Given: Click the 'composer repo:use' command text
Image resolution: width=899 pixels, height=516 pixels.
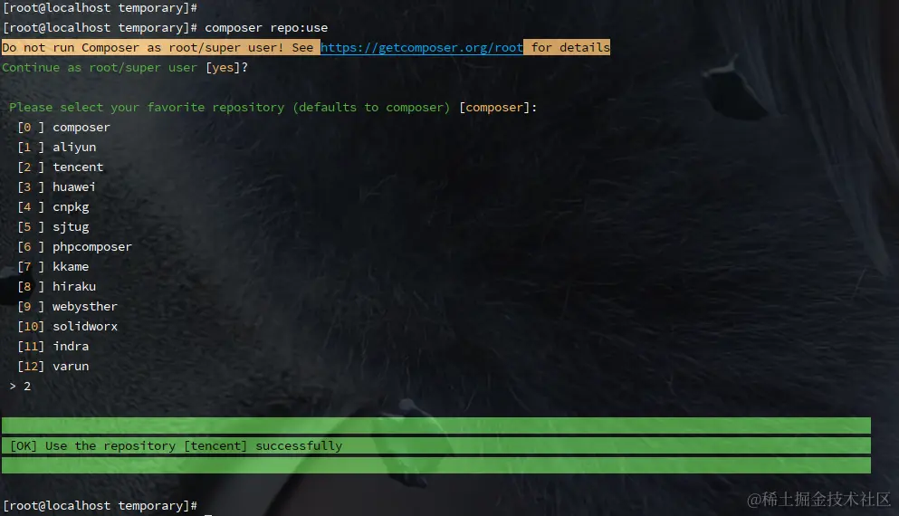Looking at the screenshot, I should (x=266, y=27).
